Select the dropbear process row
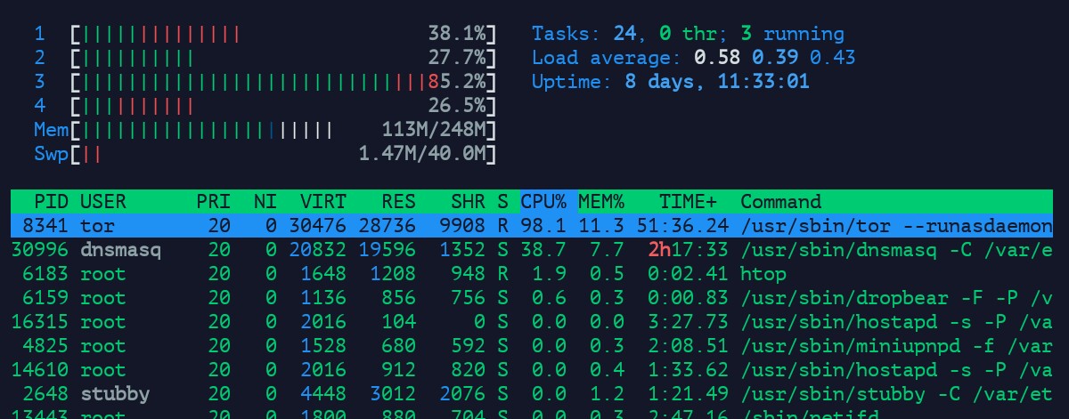1069x419 pixels. [532, 298]
